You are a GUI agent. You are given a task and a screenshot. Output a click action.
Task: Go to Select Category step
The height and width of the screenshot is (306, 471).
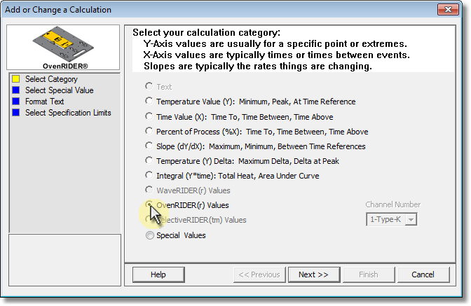point(51,79)
